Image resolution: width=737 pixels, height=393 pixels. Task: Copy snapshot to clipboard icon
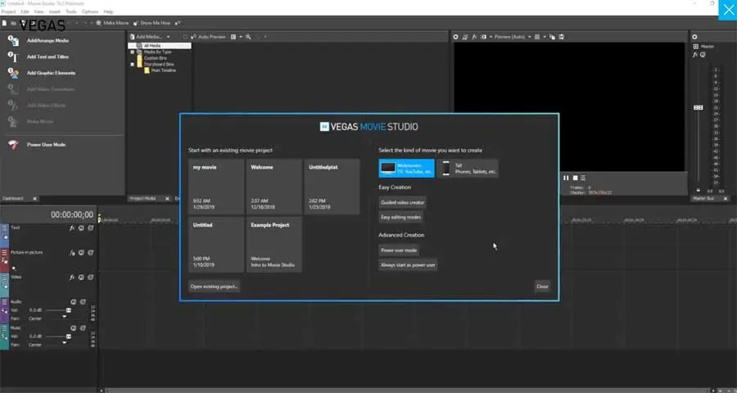pyautogui.click(x=552, y=37)
